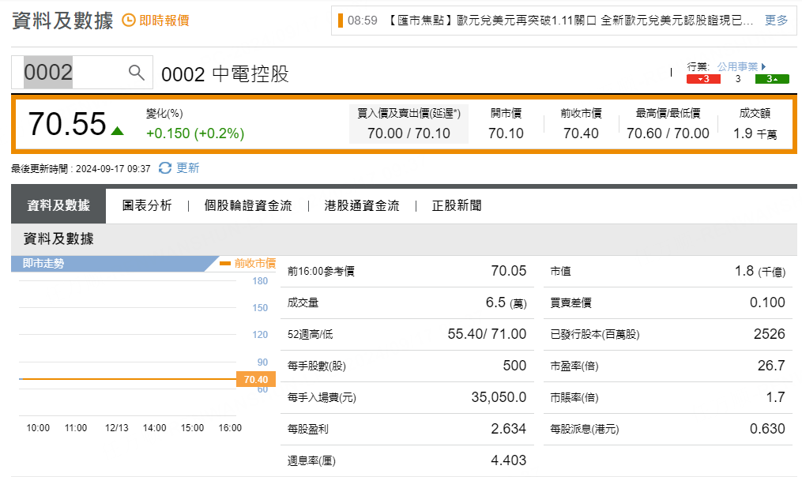
Task: Click the 前收市價 value 70.40
Action: [x=581, y=133]
